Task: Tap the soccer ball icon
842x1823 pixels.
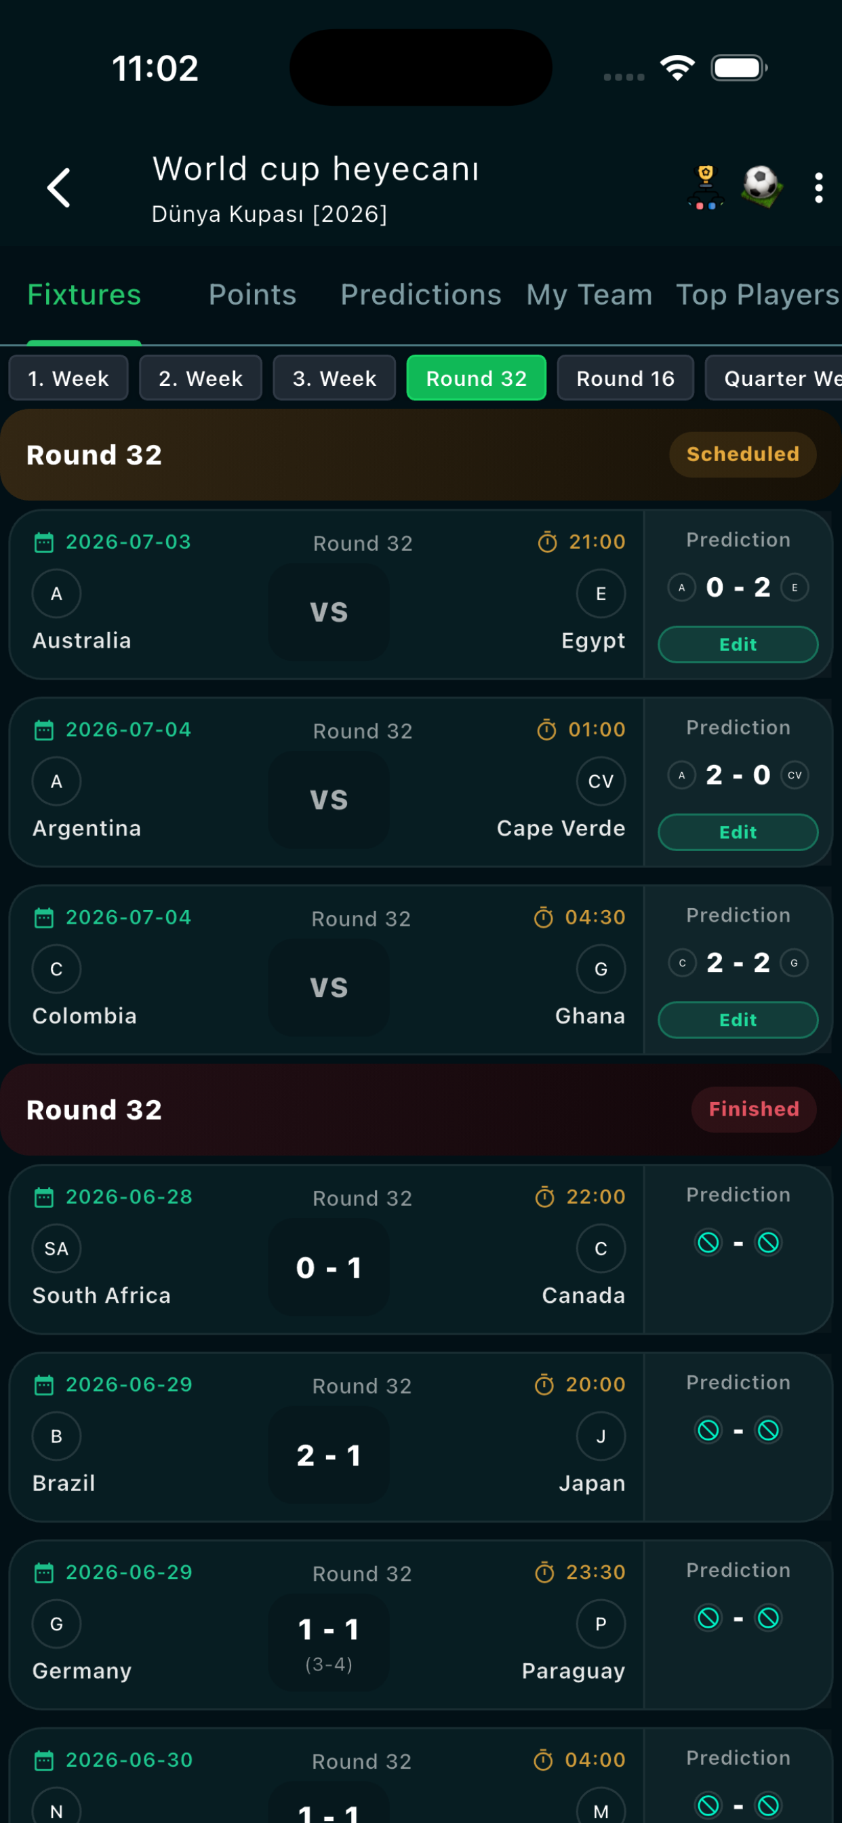Action: [x=762, y=186]
